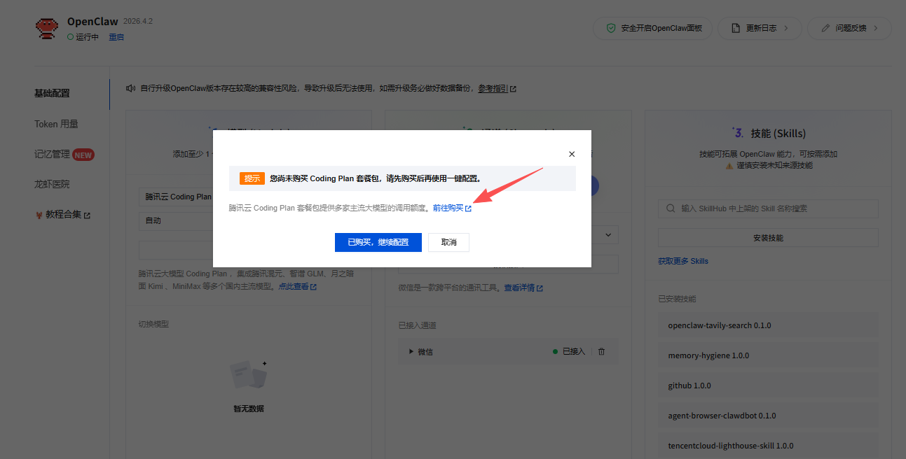Select 基础配置 in the sidebar
Screen dimensions: 906x459
click(52, 93)
